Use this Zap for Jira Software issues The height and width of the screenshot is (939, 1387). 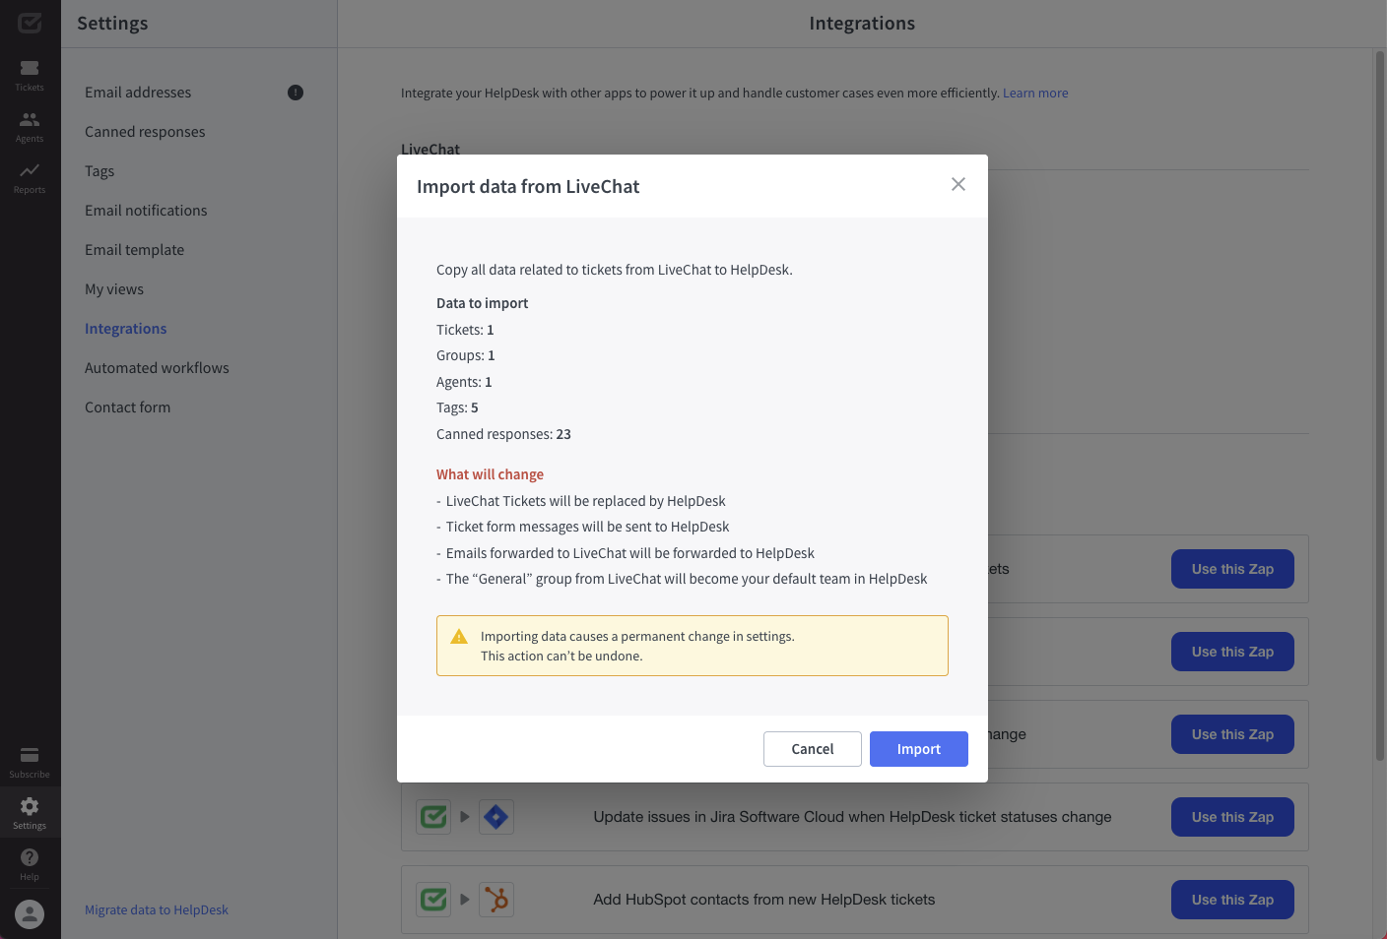[1232, 817]
